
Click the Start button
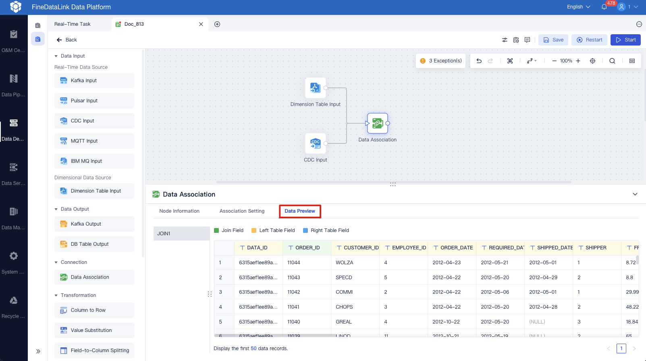[625, 40]
